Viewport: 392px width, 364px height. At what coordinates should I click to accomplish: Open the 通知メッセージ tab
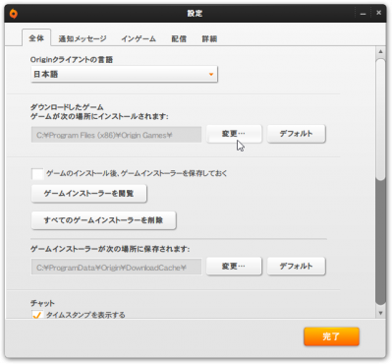pos(83,38)
